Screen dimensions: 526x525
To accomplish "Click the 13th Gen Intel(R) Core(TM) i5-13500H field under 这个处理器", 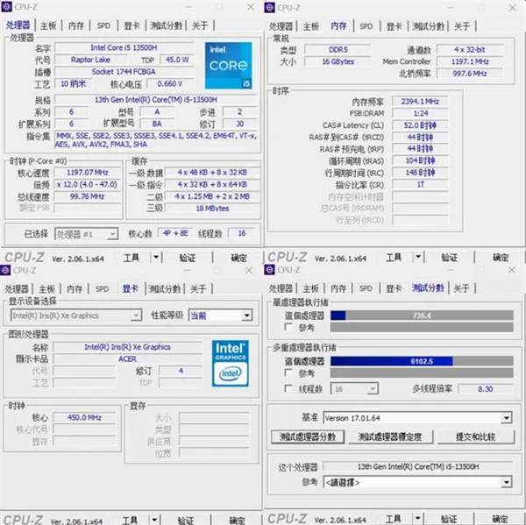I will coord(418,466).
